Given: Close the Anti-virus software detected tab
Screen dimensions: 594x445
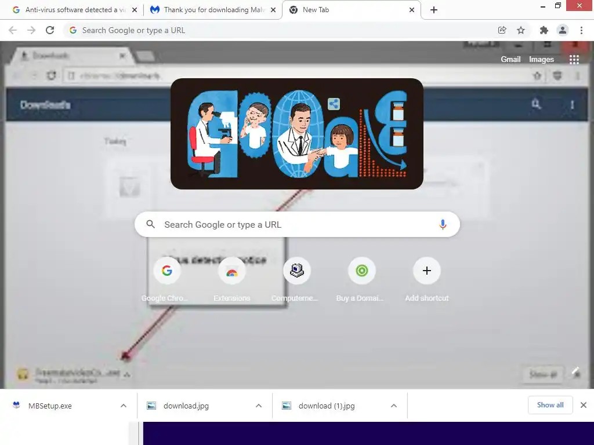Looking at the screenshot, I should point(135,10).
